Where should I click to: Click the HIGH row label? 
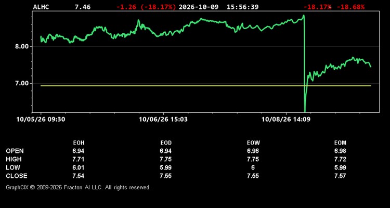click(14, 159)
